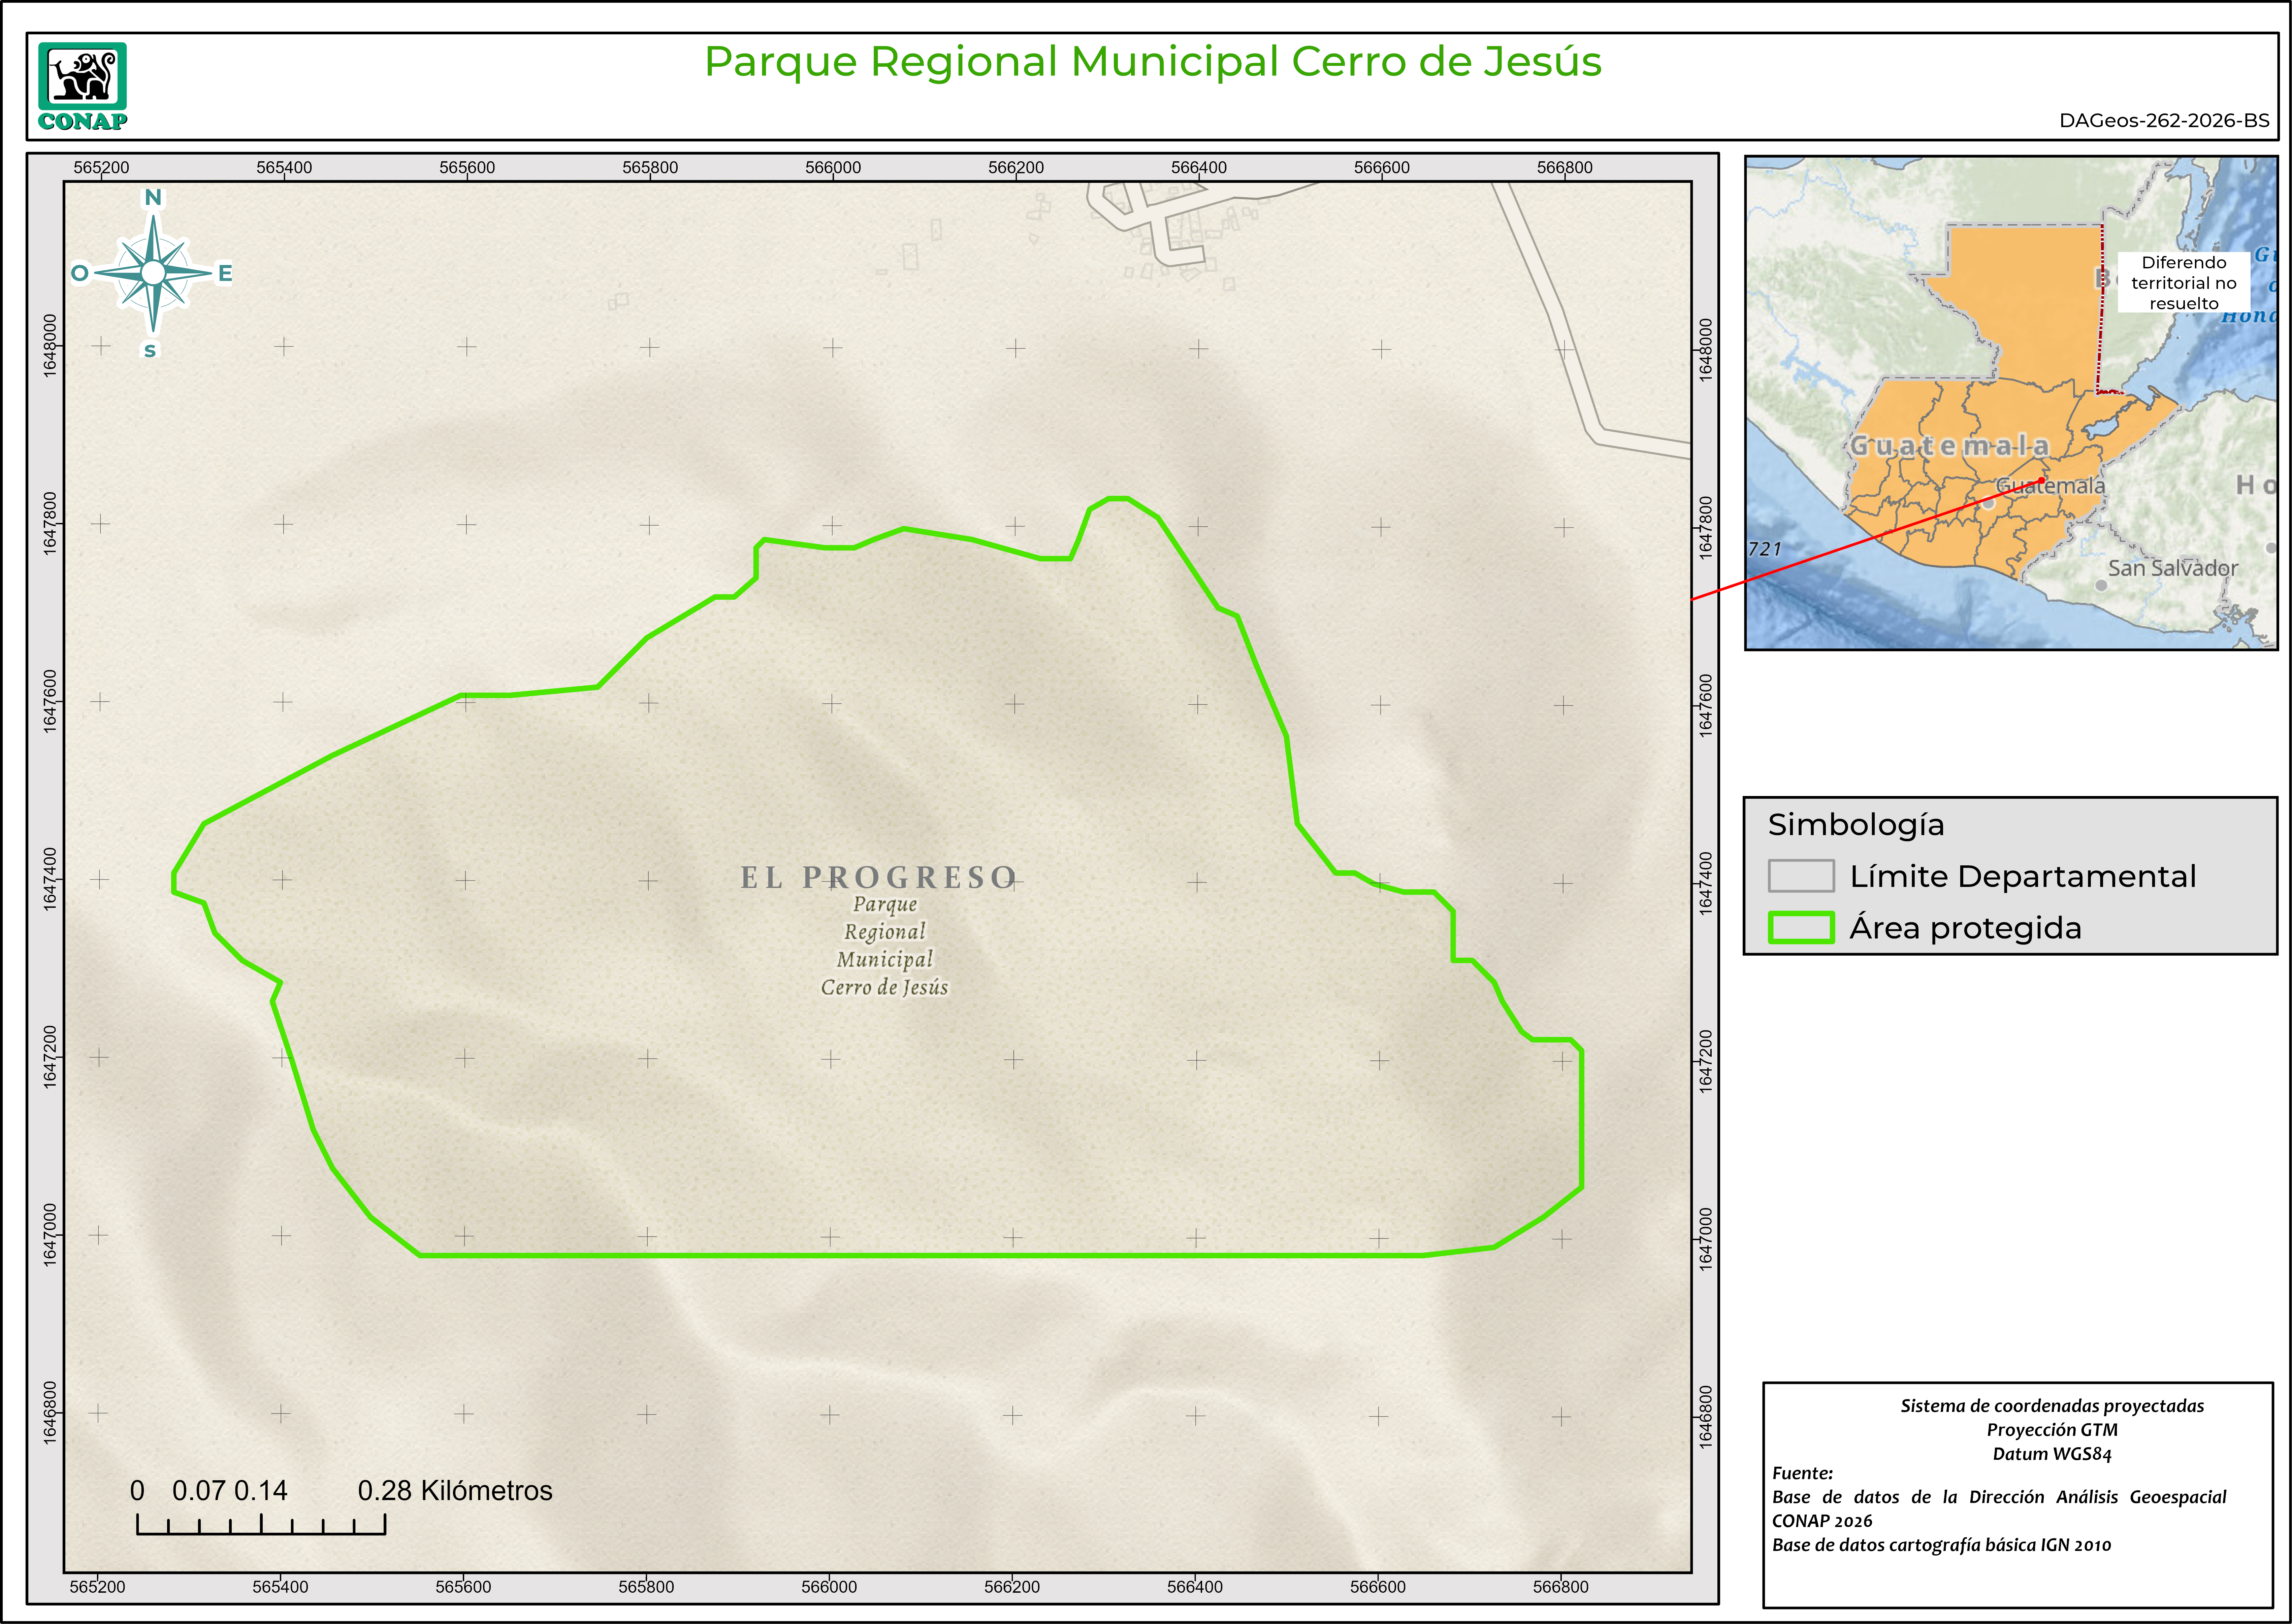Image resolution: width=2292 pixels, height=1624 pixels.
Task: Click the Diferendo territorial no resuelto note
Action: [x=2184, y=283]
